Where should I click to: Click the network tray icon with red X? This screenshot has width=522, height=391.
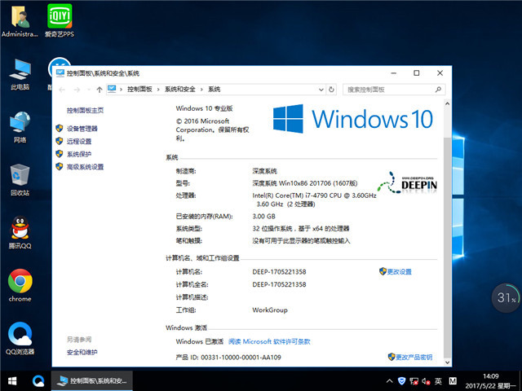coord(414,381)
